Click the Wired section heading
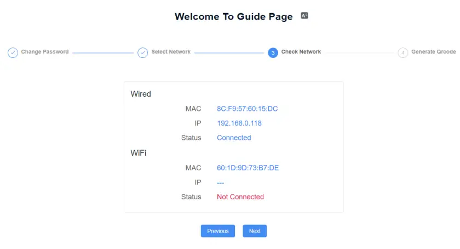Viewport: 460px width, 249px height. click(x=141, y=94)
